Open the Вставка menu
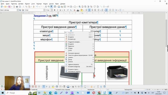Image resolution: width=168 pixels, height=95 pixels. pos(21,4)
